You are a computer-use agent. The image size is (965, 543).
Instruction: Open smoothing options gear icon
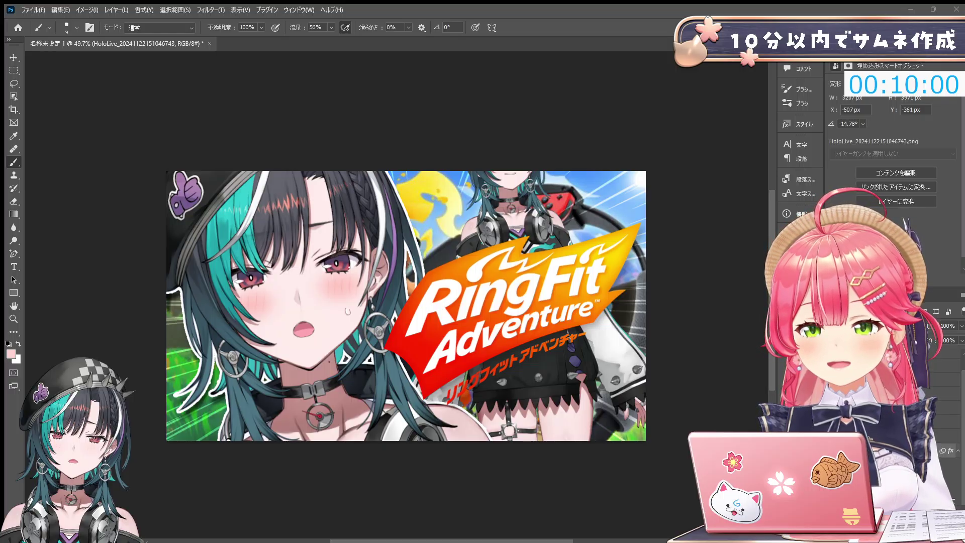pyautogui.click(x=422, y=28)
